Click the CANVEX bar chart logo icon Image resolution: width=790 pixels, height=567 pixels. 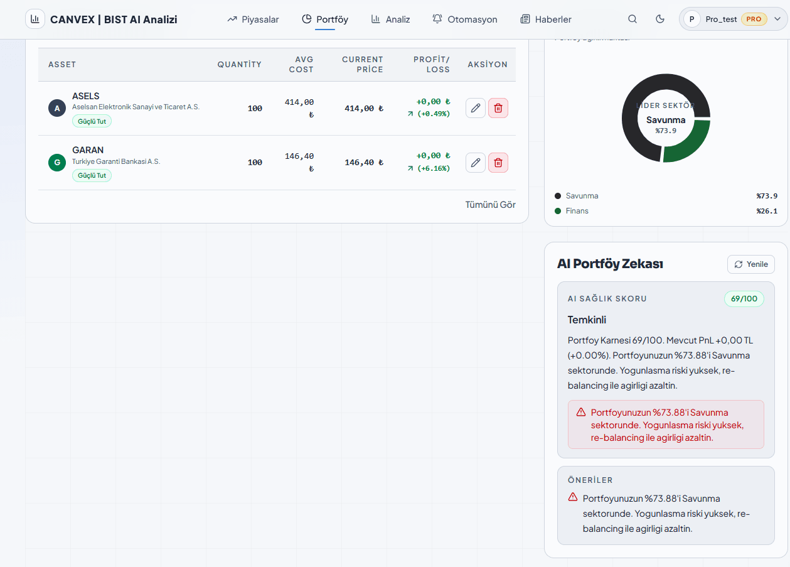click(x=35, y=19)
